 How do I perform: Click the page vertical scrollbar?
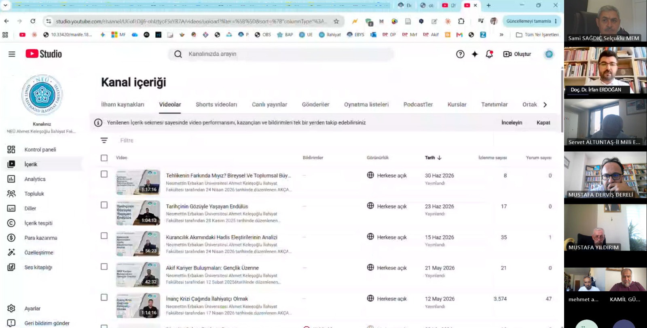[562, 101]
